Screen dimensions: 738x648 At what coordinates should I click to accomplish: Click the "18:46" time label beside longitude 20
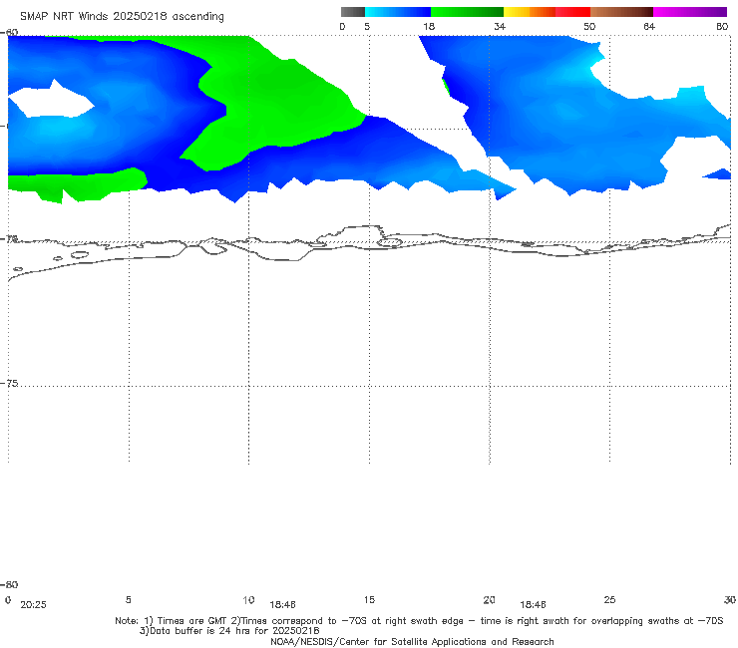(x=533, y=605)
